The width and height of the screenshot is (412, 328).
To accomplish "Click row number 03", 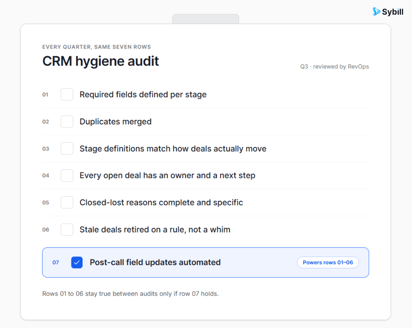I will [x=46, y=149].
